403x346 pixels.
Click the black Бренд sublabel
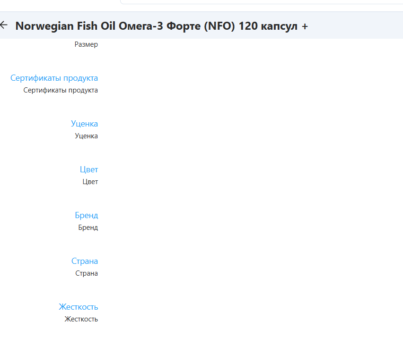click(88, 228)
